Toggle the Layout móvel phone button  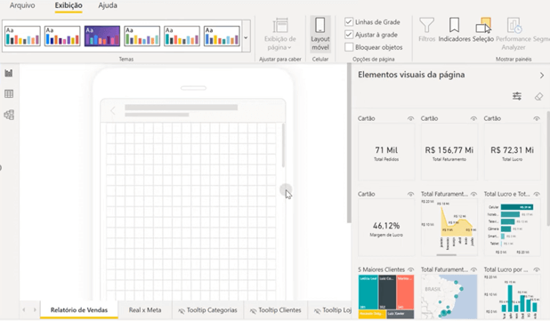320,35
